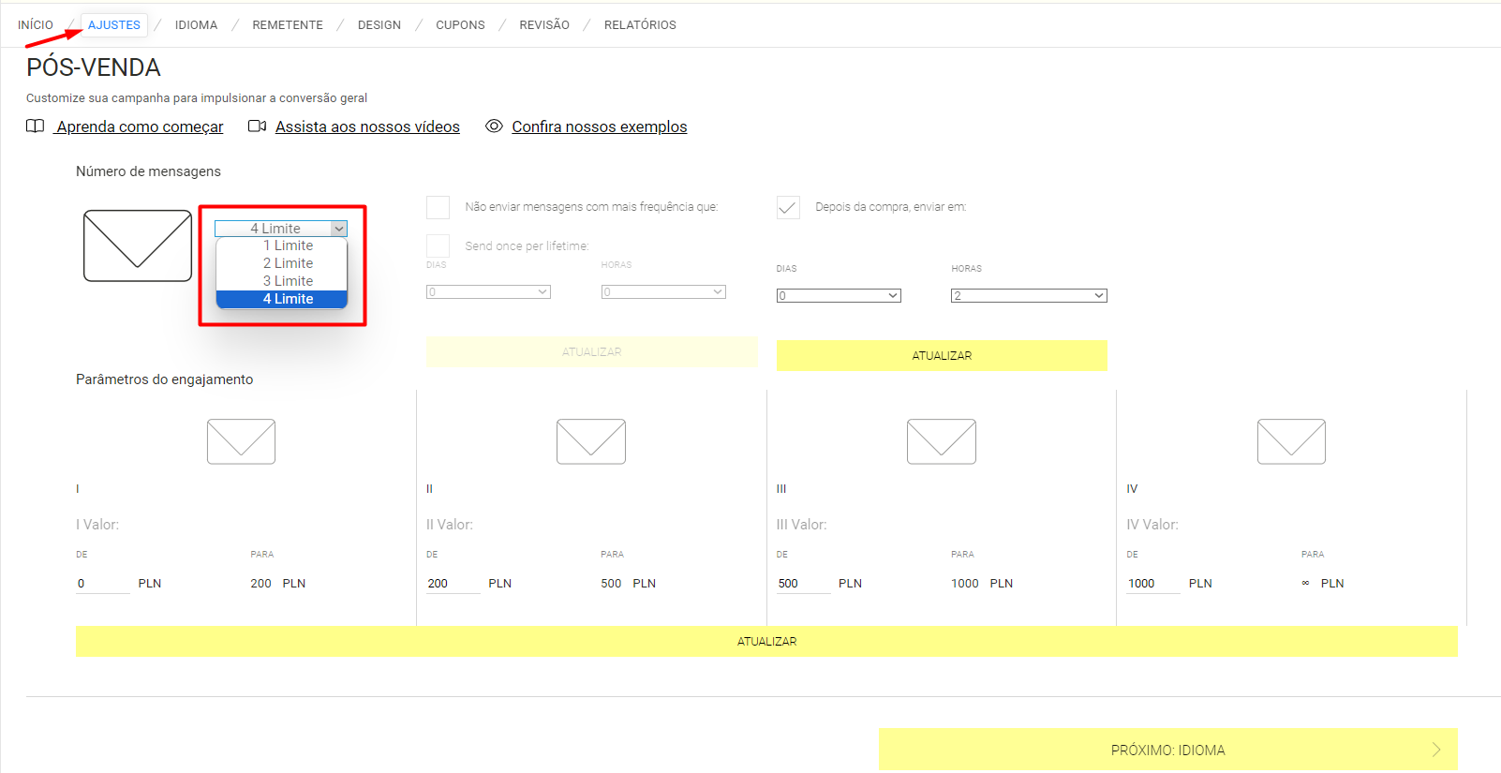The height and width of the screenshot is (773, 1501).
Task: Open the message limit dropdown showing 4 Limite
Action: (281, 229)
